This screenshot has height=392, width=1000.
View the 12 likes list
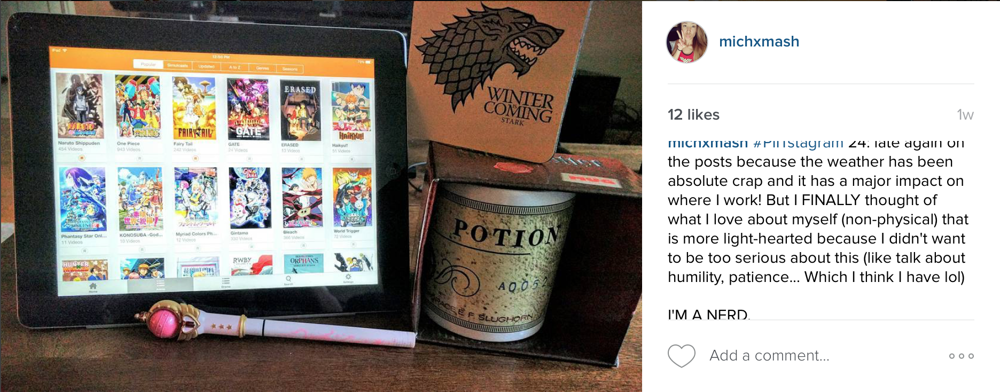point(693,115)
